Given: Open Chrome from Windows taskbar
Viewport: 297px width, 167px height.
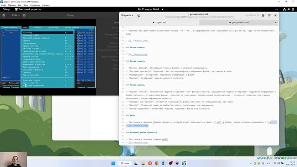Looking at the screenshot, I should 157,163.
